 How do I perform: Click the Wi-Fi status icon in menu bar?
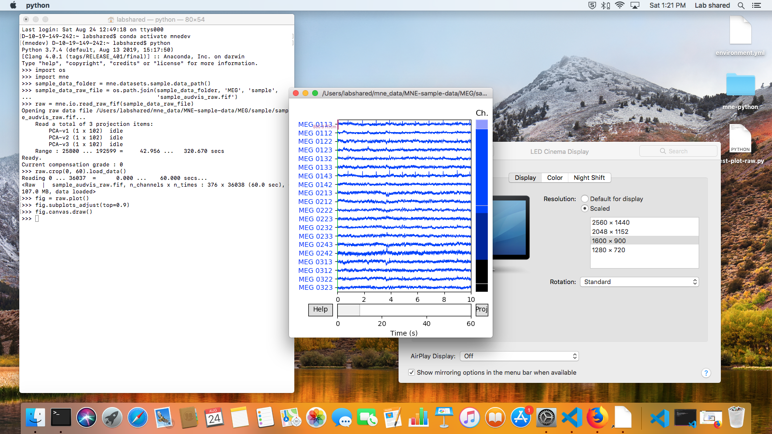click(x=620, y=5)
